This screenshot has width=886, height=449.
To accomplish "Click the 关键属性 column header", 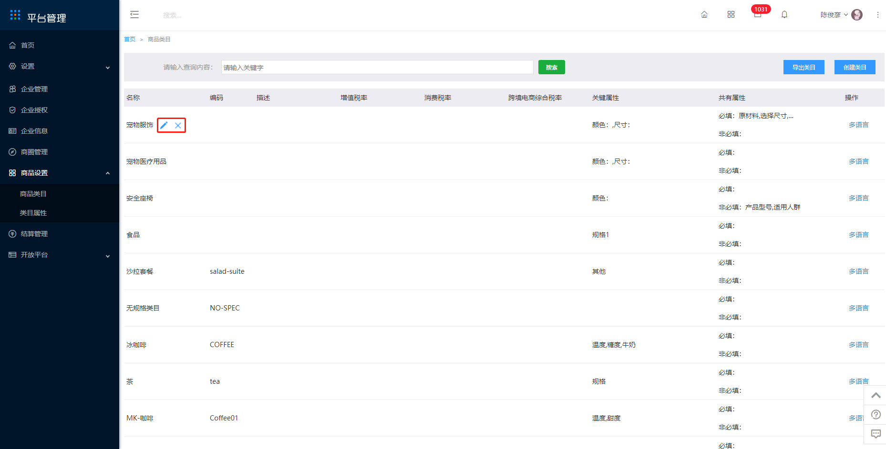I will click(x=606, y=98).
